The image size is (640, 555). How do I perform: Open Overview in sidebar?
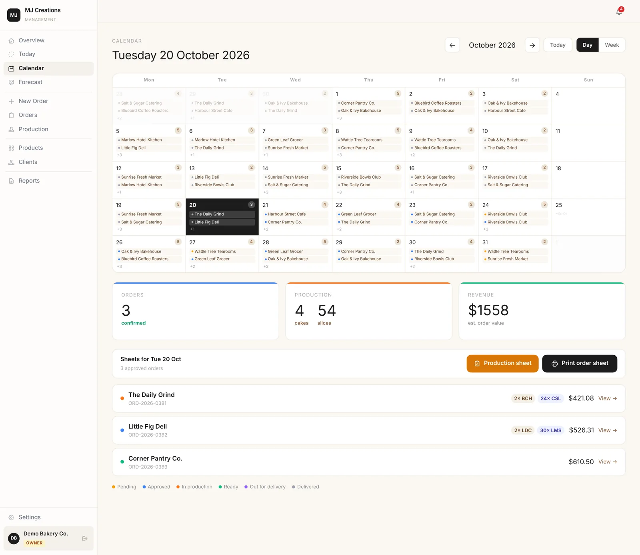49,40
